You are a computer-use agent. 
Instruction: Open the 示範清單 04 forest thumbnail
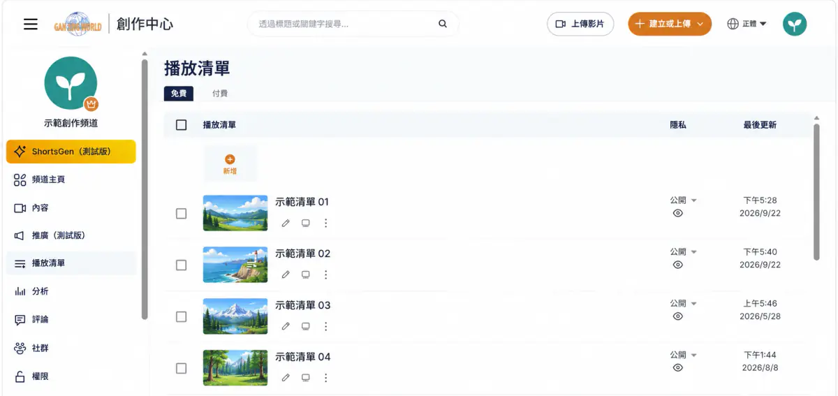tap(235, 368)
